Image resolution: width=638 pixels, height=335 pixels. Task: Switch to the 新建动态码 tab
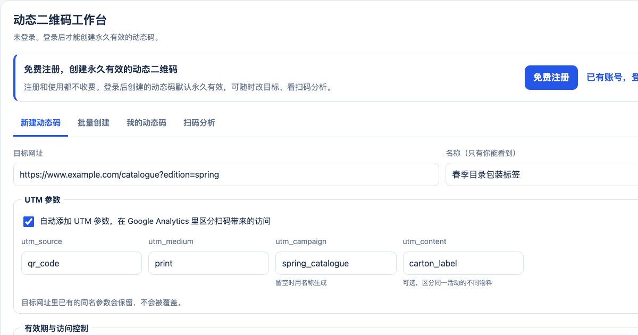pos(40,123)
